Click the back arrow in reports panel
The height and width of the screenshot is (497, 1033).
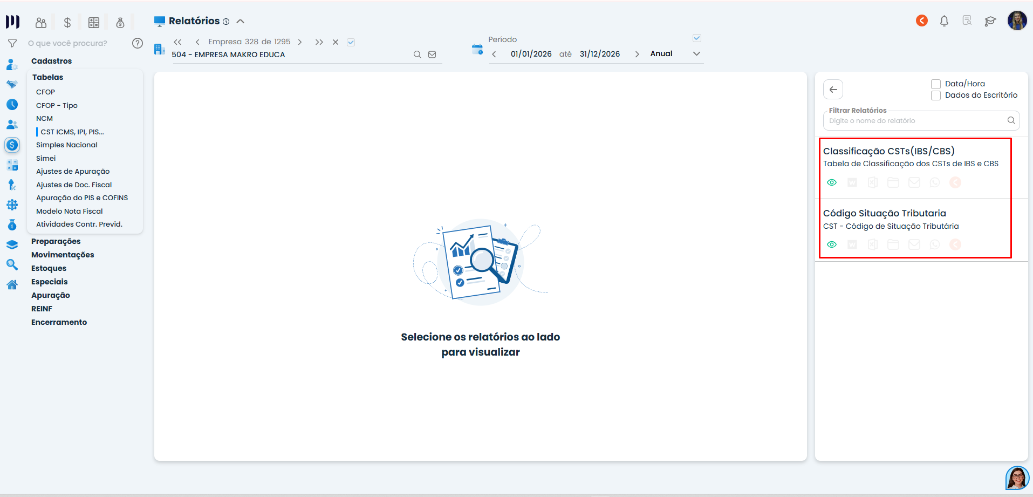coord(833,90)
